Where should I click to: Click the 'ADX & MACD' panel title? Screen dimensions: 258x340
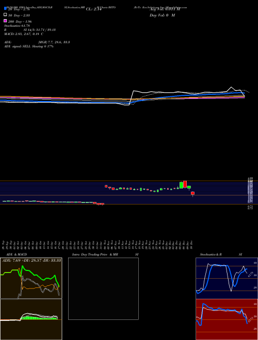[17, 254]
